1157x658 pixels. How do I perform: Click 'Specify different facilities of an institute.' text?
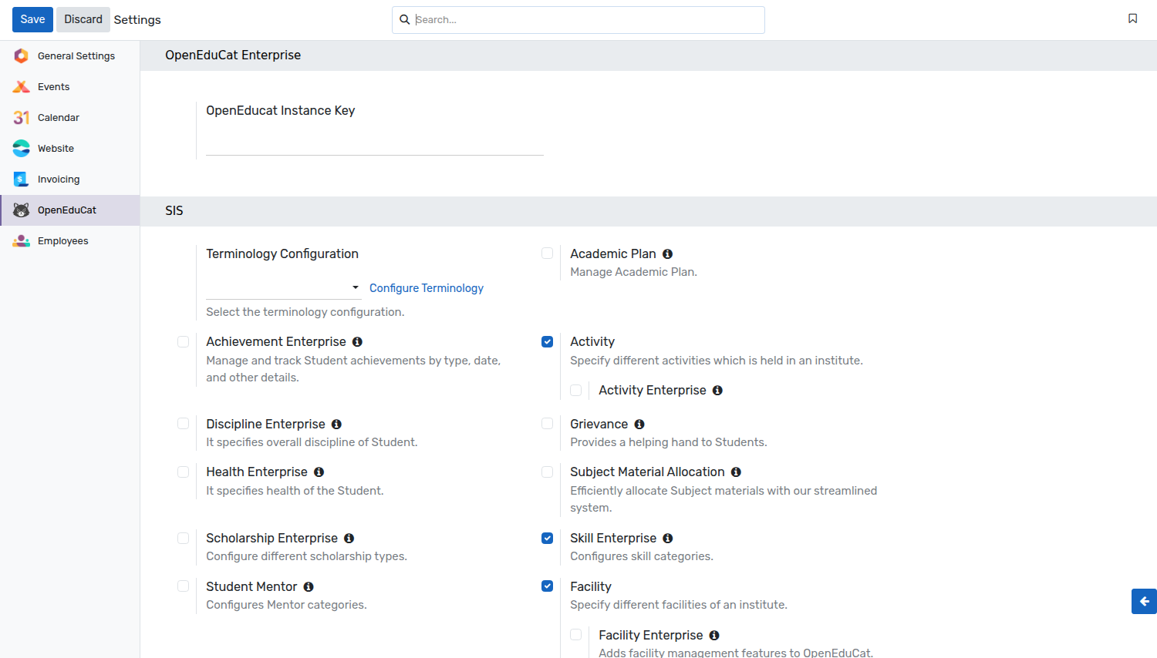679,605
